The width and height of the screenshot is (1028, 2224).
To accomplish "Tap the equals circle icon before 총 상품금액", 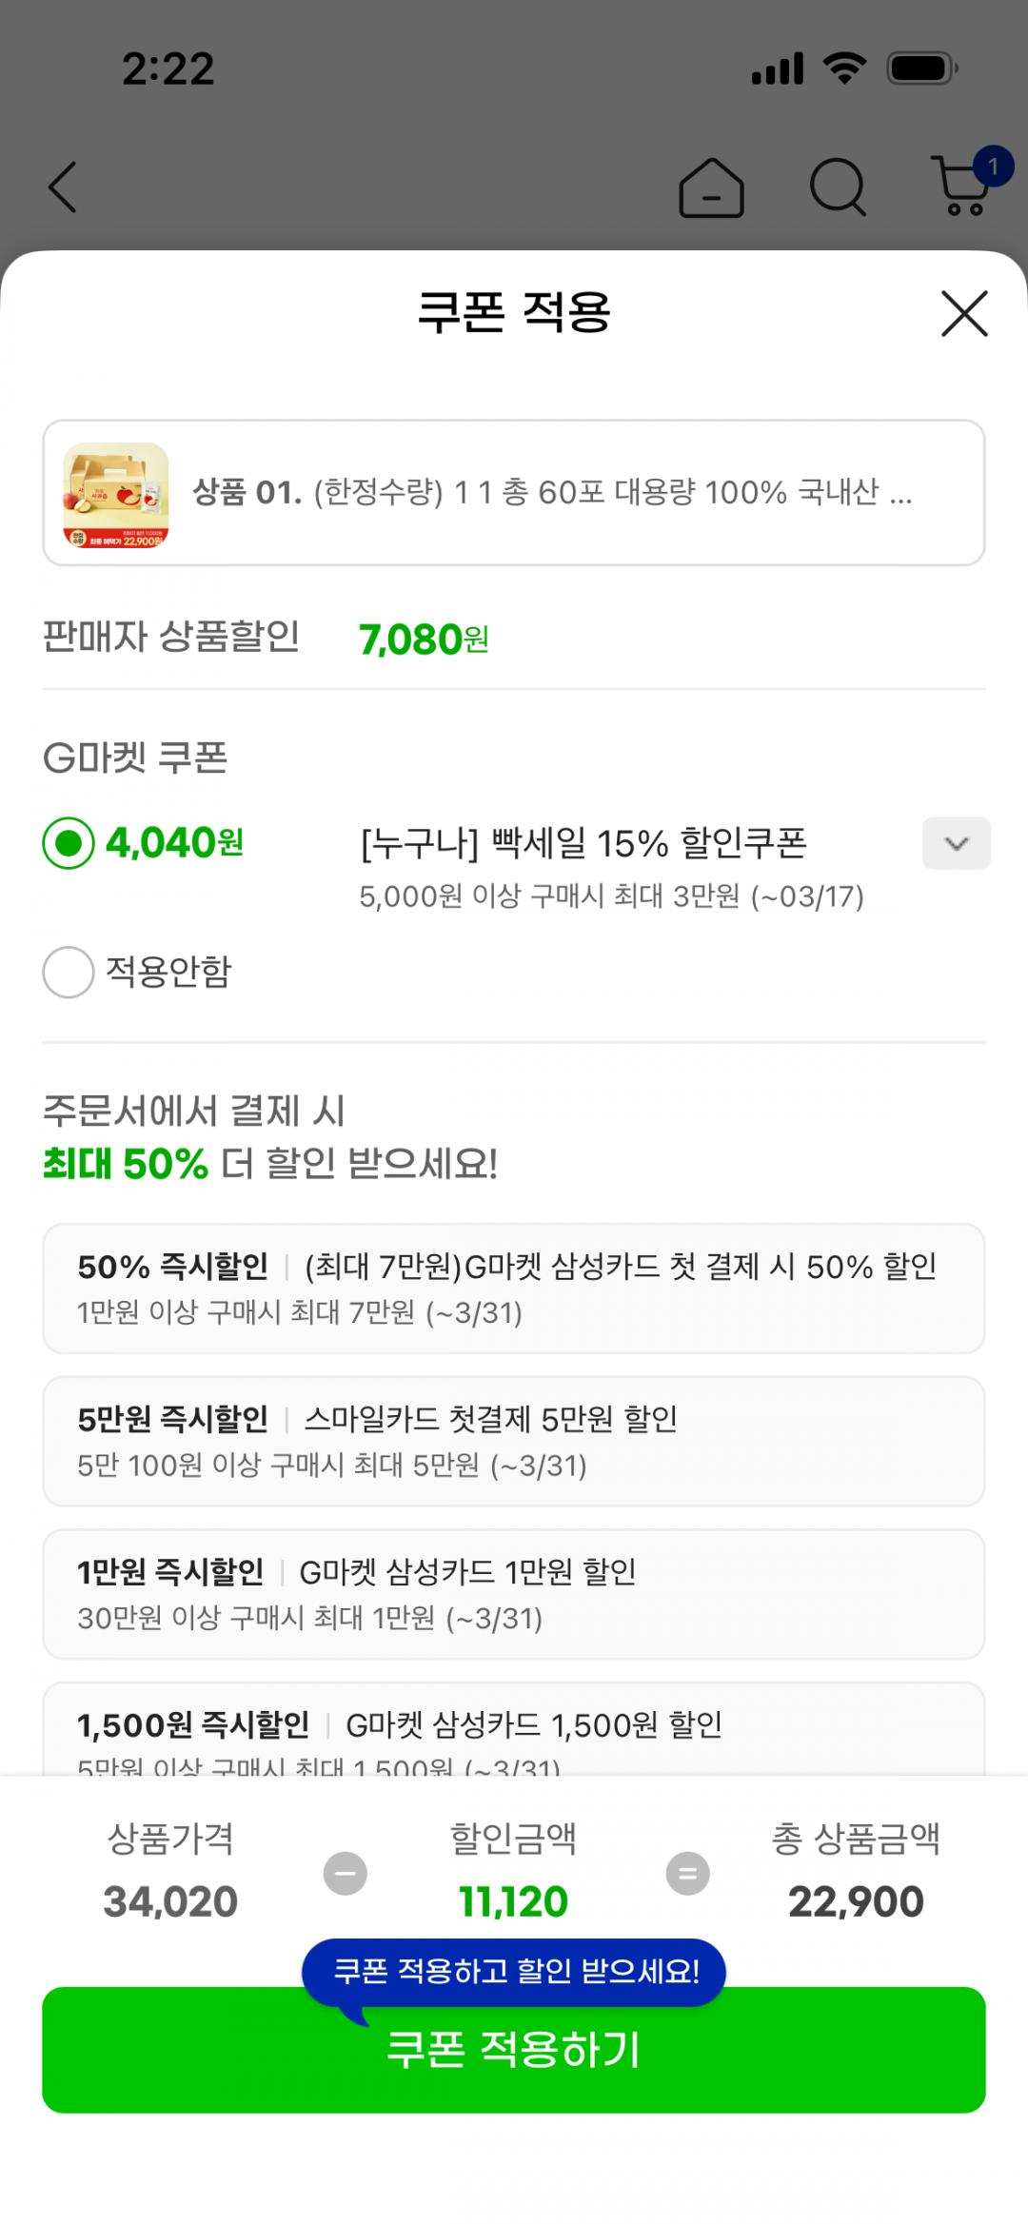I will 687,1873.
